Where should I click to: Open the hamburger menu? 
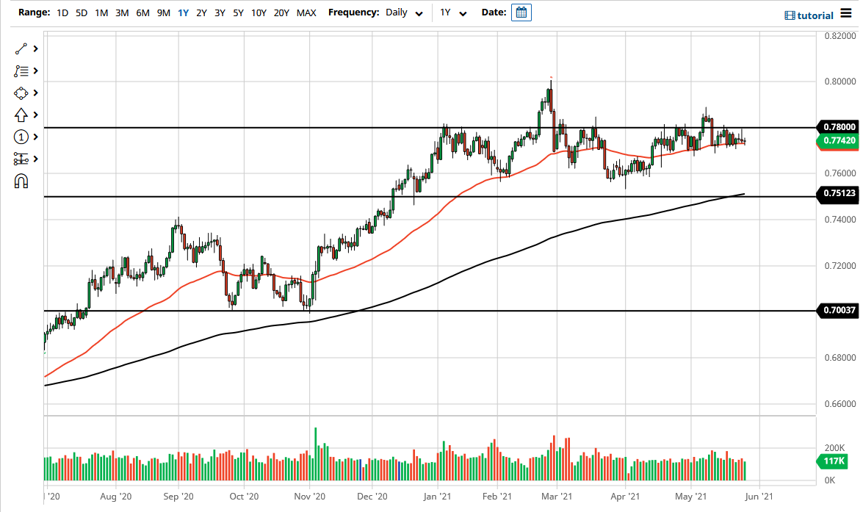coord(846,12)
